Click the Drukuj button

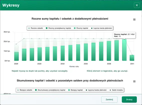(129, 99)
